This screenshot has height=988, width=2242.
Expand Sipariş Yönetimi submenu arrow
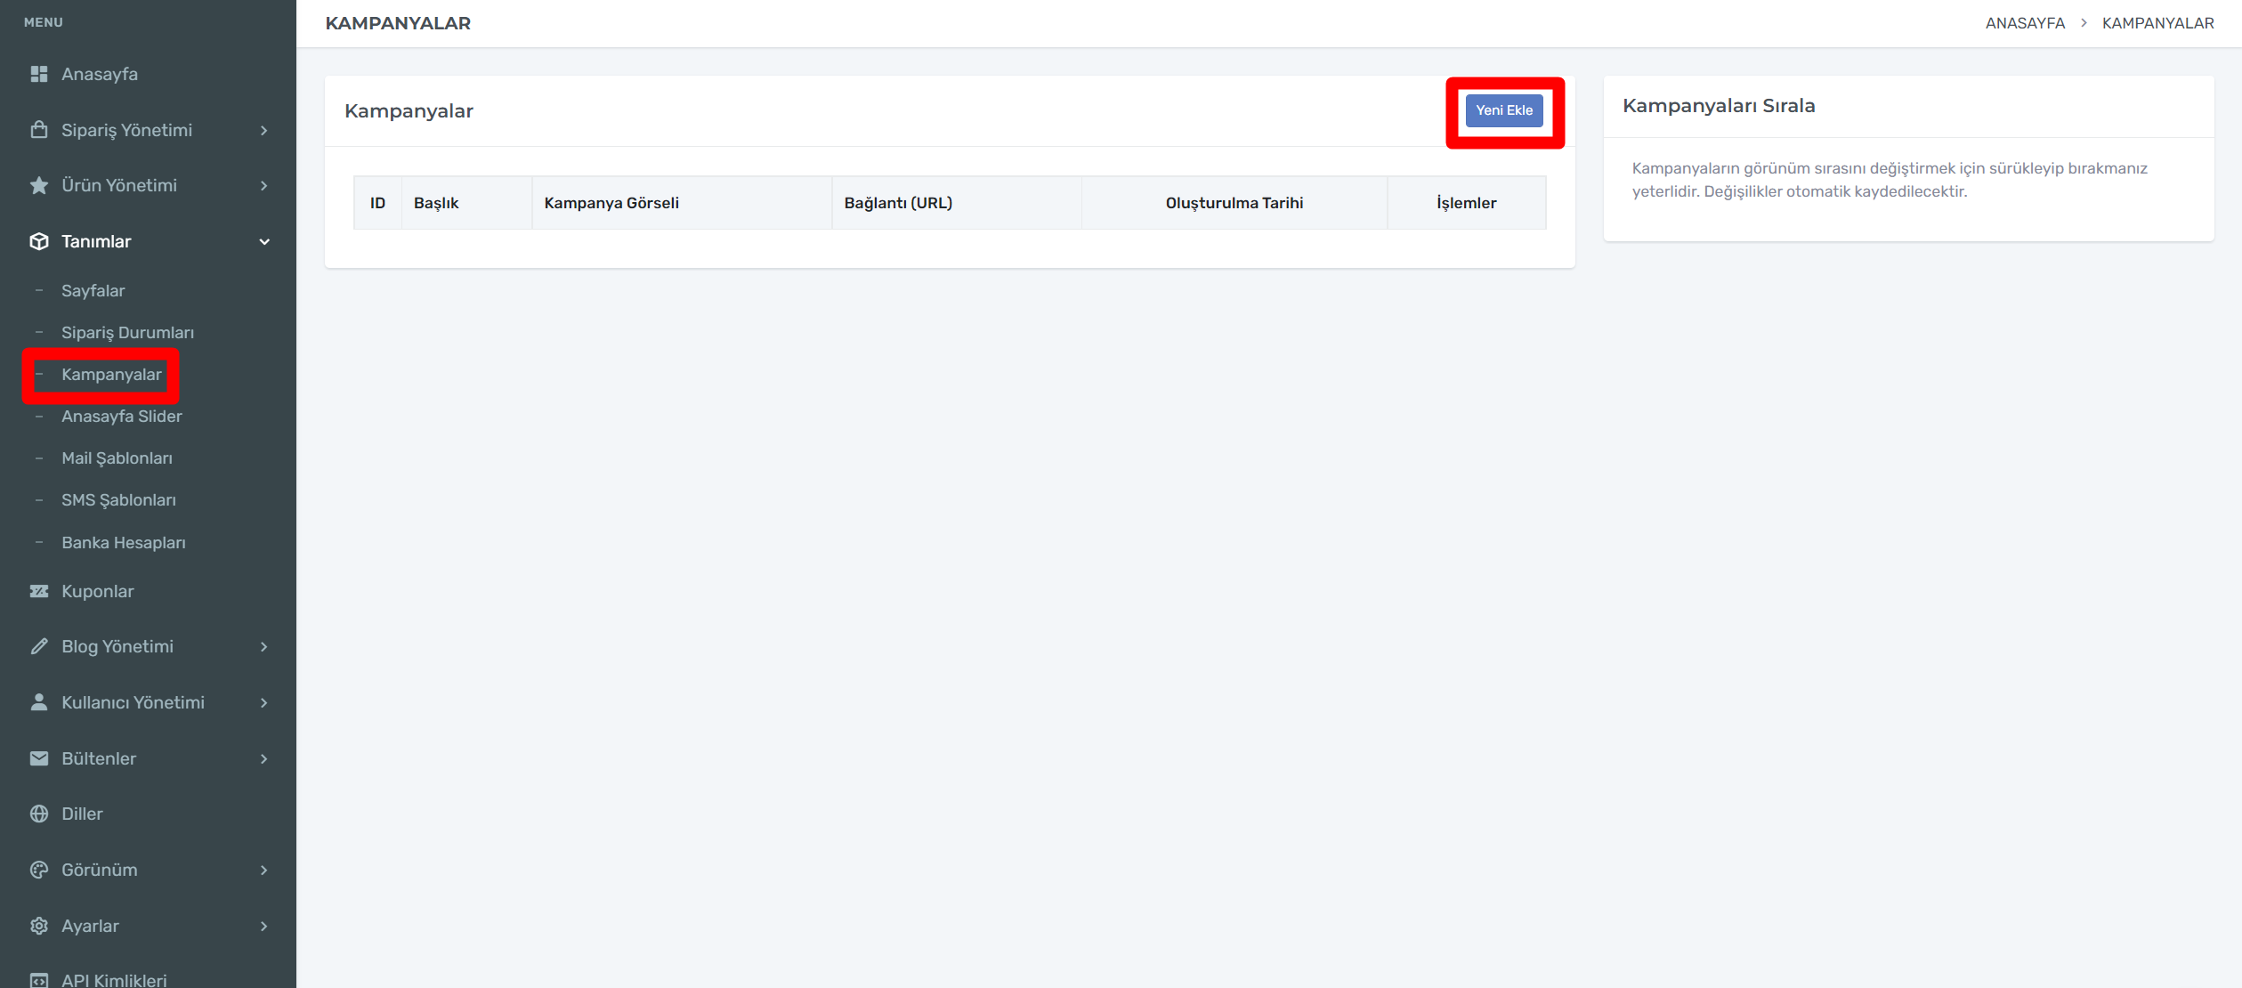click(264, 130)
